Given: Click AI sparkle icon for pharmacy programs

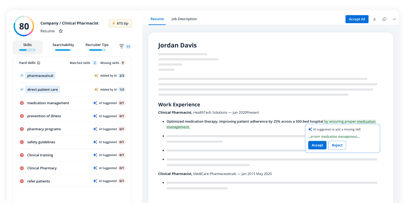Looking at the screenshot, I should click(x=95, y=129).
